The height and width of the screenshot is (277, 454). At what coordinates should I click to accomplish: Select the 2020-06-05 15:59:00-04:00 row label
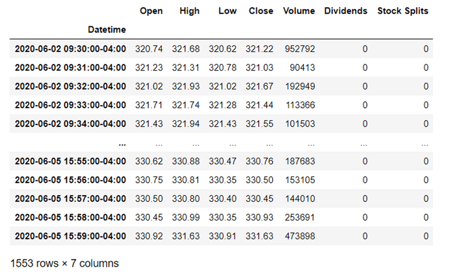click(x=70, y=236)
